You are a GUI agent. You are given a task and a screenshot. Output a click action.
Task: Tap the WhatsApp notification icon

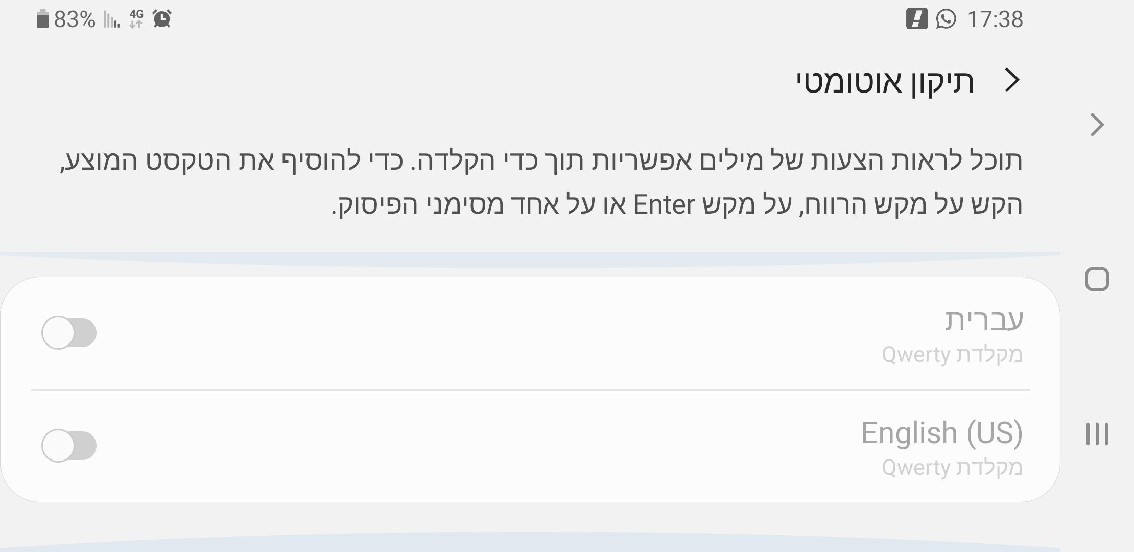point(946,19)
